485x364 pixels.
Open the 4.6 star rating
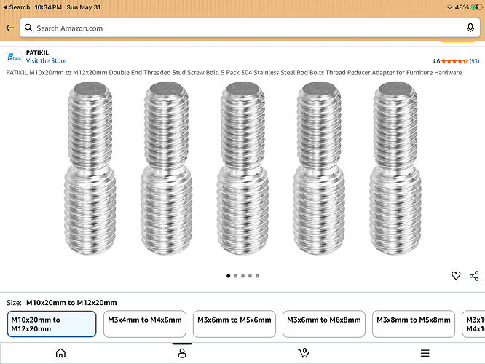[450, 61]
